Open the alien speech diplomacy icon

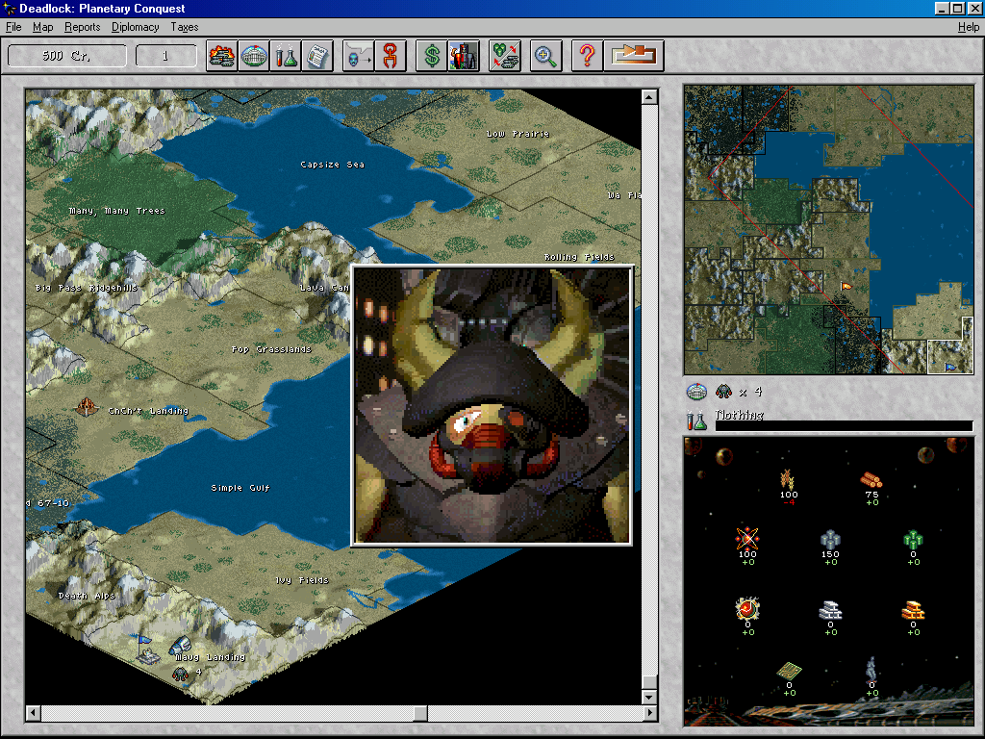click(359, 56)
